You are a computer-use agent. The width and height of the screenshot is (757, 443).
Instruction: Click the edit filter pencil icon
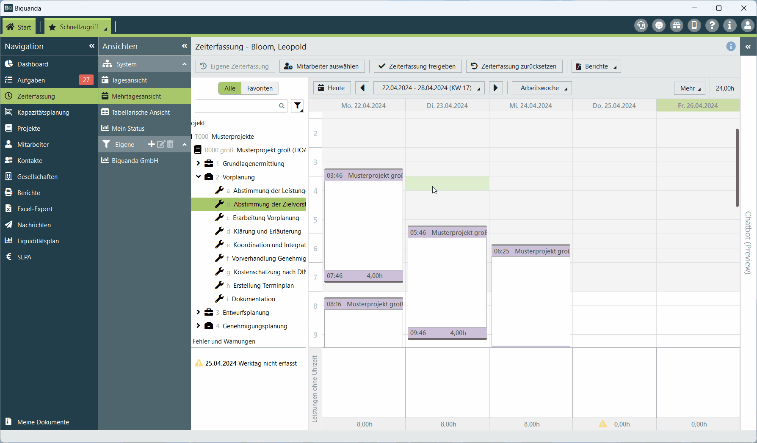161,144
